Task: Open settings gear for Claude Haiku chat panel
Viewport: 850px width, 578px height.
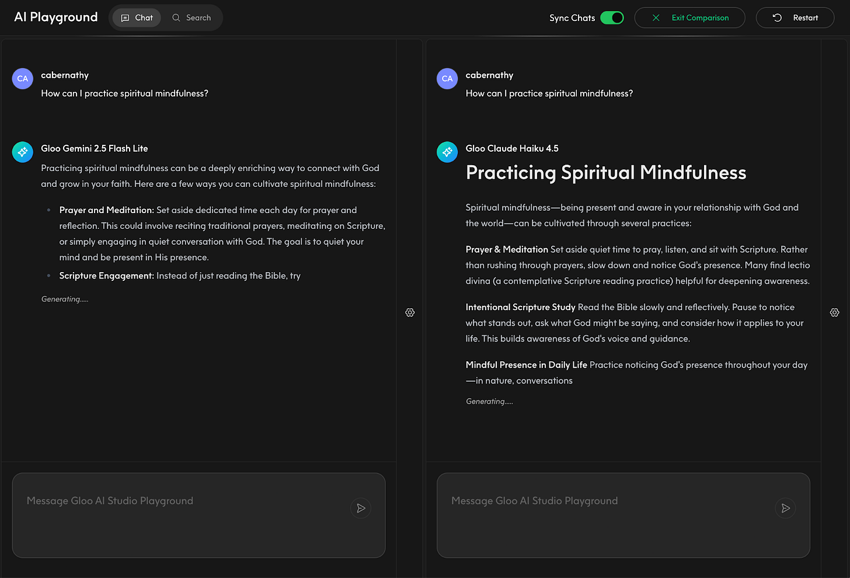Action: click(x=834, y=312)
